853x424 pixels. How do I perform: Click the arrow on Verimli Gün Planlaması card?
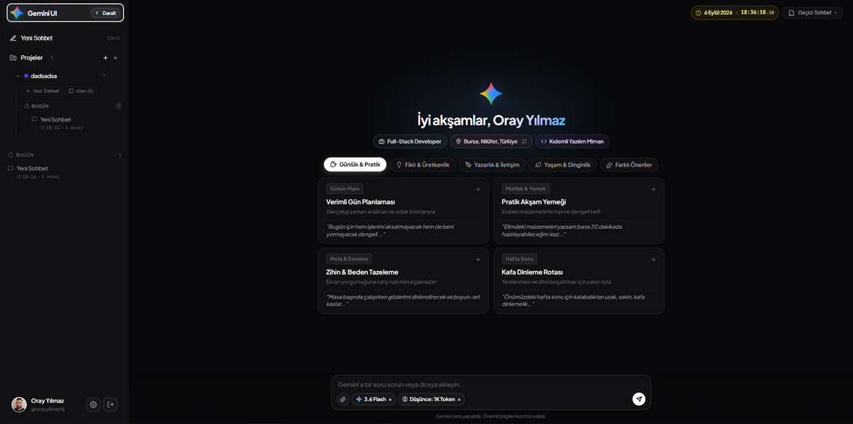coord(477,189)
